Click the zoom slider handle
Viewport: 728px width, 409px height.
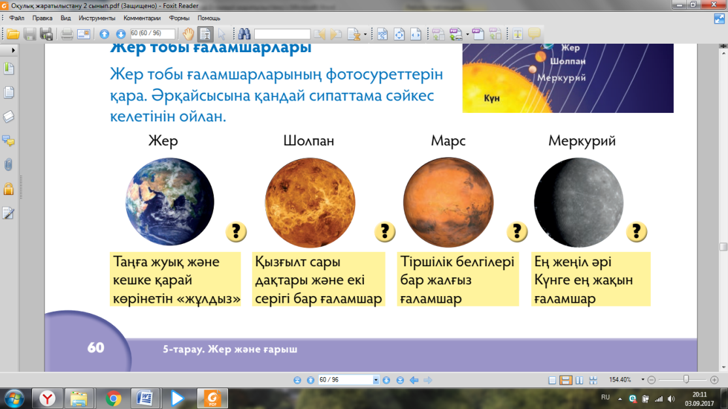click(x=686, y=380)
